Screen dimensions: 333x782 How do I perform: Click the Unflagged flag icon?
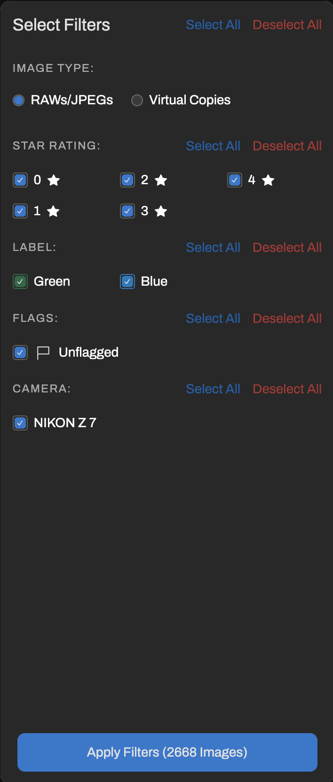click(43, 352)
